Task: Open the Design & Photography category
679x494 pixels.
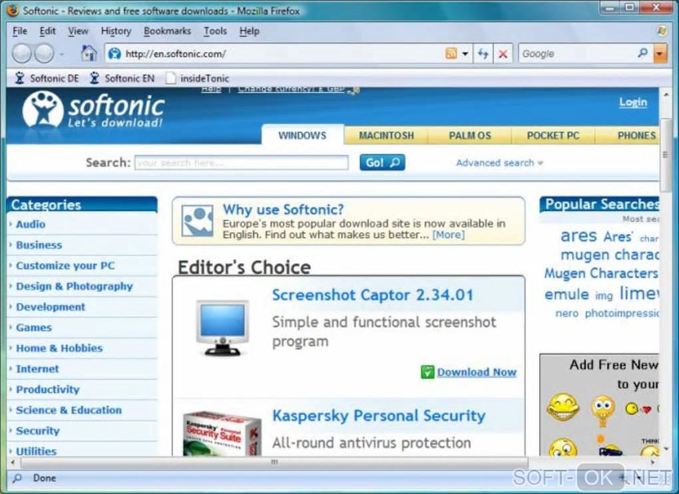Action: coord(75,287)
